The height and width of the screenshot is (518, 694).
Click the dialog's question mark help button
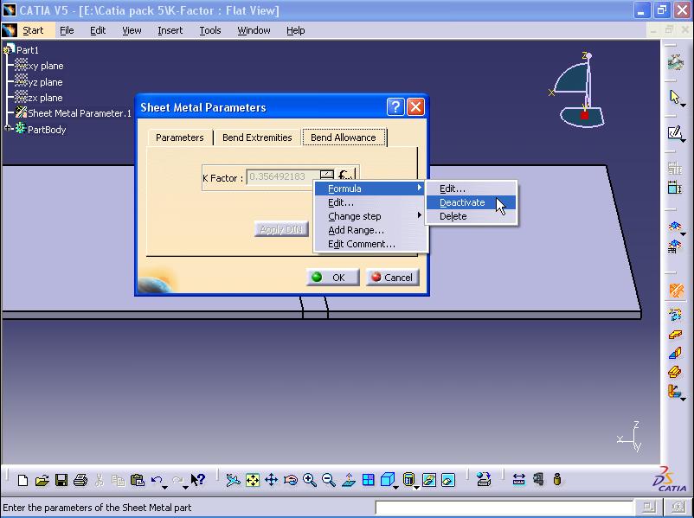pos(395,106)
